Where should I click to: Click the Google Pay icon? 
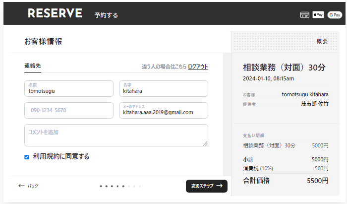[334, 15]
